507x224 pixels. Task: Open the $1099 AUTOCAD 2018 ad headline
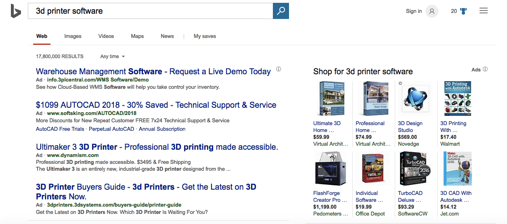pos(156,105)
